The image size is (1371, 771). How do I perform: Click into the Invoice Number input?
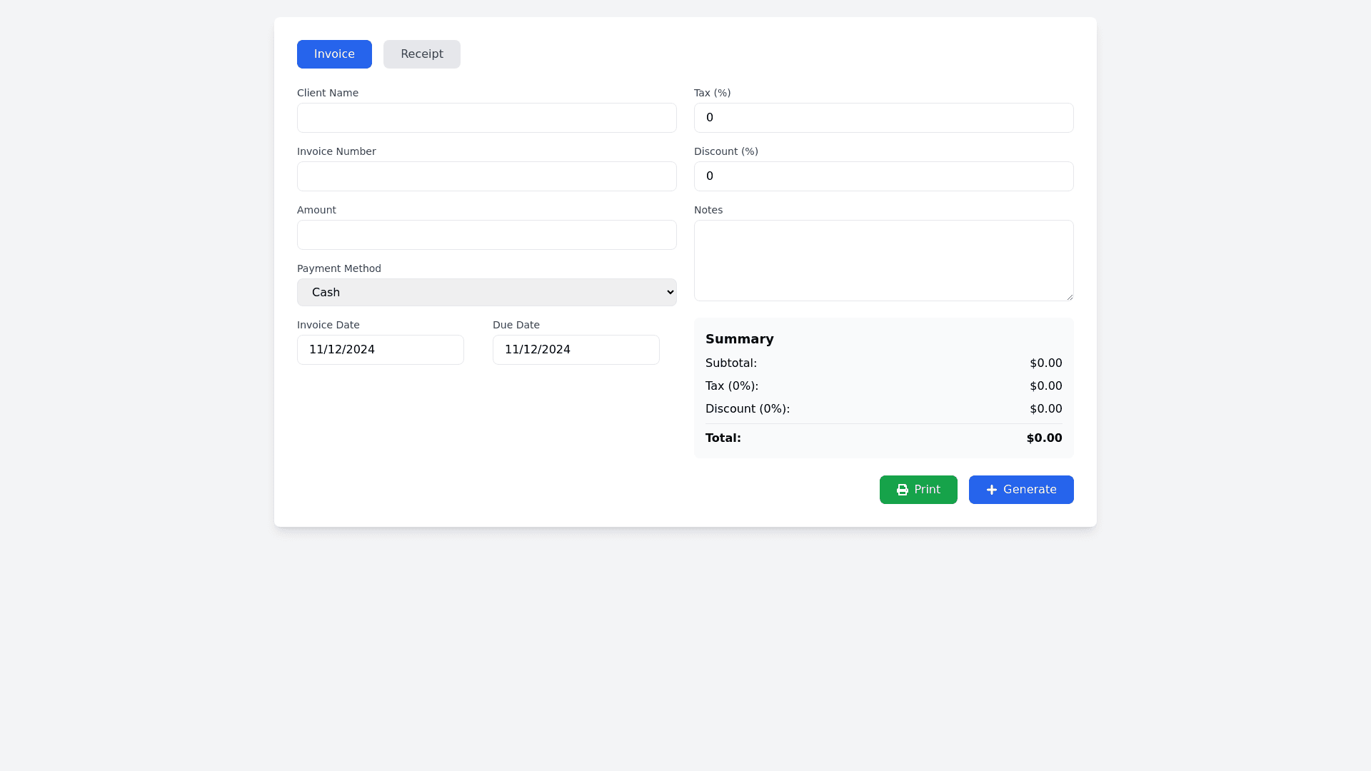point(486,176)
